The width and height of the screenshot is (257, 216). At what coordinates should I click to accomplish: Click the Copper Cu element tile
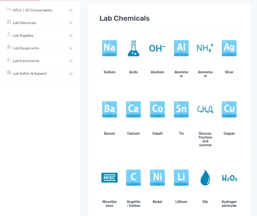click(x=229, y=109)
